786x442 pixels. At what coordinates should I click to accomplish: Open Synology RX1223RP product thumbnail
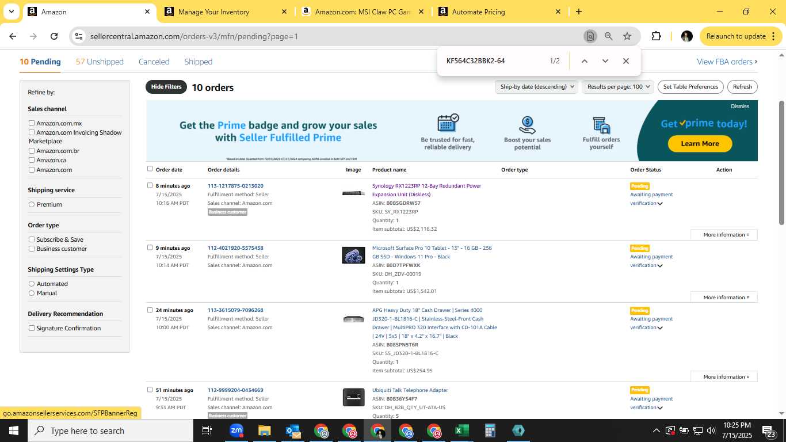pyautogui.click(x=353, y=193)
